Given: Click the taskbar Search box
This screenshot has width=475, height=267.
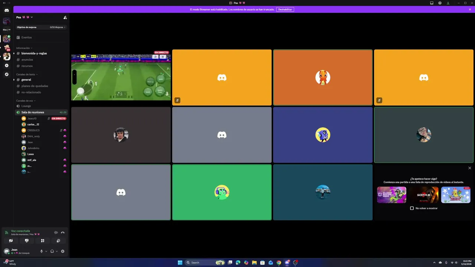Looking at the screenshot, I should click(x=206, y=263).
